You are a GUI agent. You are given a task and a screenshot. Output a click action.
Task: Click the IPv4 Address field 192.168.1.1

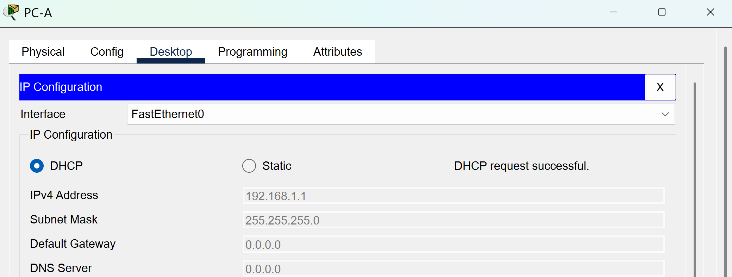453,196
